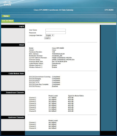Click the Vendor value 'Cisco'

click(54, 50)
